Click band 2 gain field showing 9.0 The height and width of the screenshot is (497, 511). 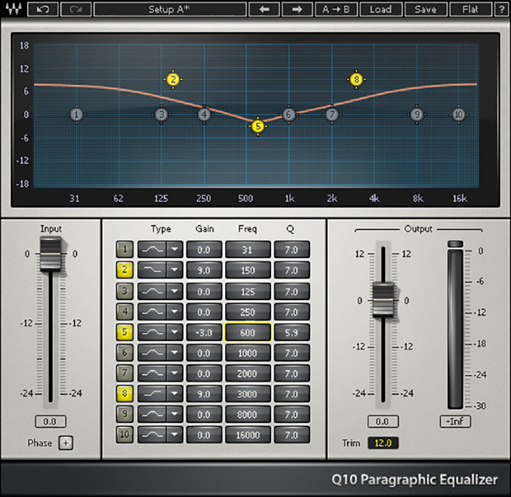pos(204,270)
